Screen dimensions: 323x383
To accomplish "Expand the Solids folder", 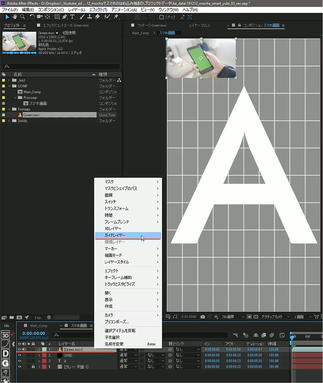I will point(9,121).
